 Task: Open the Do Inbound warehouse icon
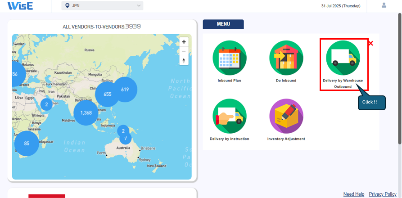[x=286, y=58]
